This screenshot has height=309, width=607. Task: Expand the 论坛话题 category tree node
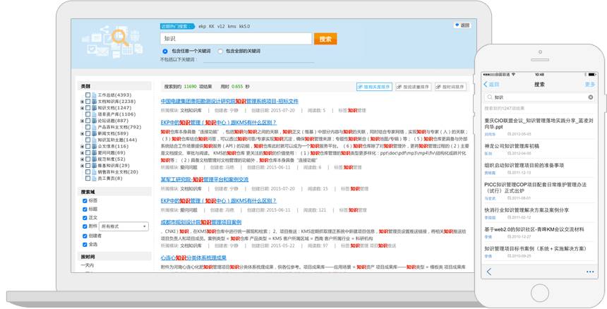point(83,121)
